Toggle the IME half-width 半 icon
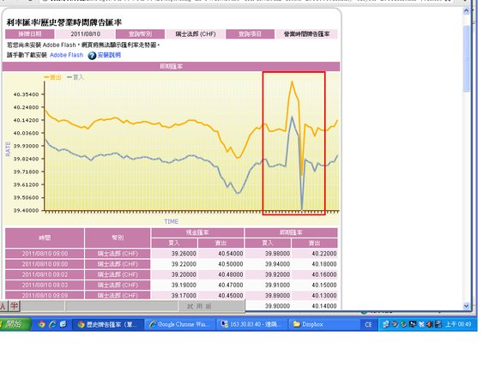489x367 pixels. [14, 306]
